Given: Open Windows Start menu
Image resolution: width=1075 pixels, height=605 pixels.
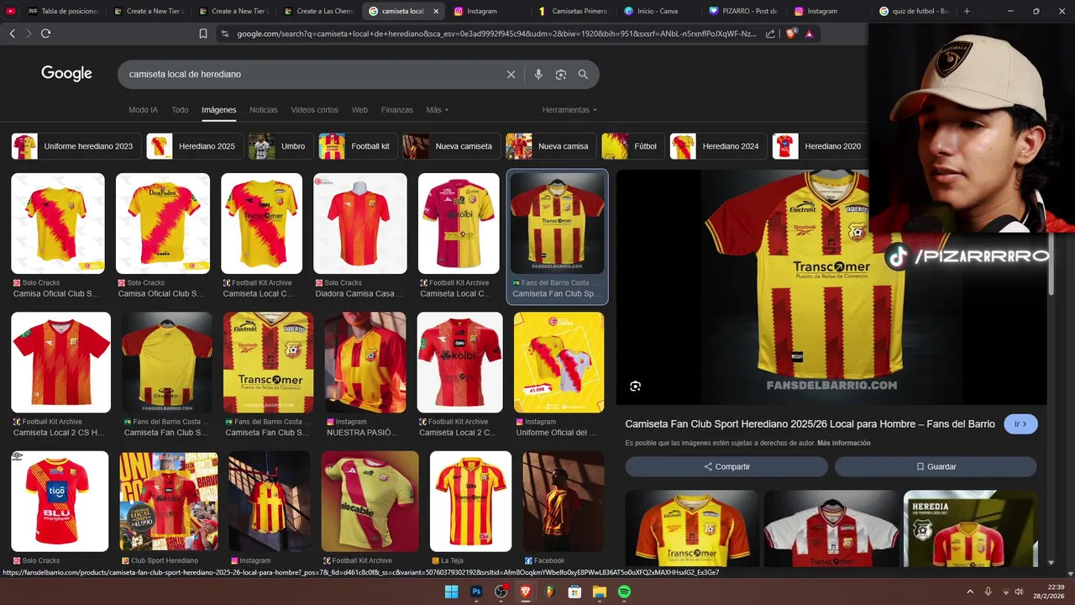Looking at the screenshot, I should (x=451, y=592).
